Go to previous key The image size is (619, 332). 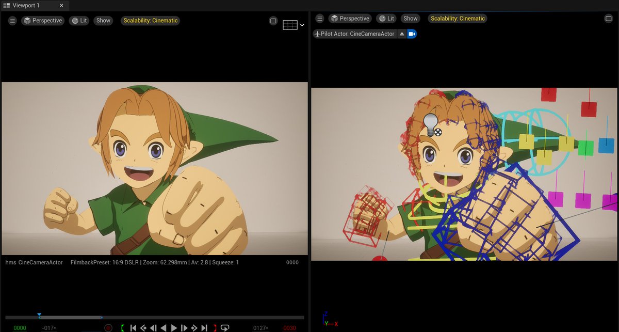click(x=143, y=328)
